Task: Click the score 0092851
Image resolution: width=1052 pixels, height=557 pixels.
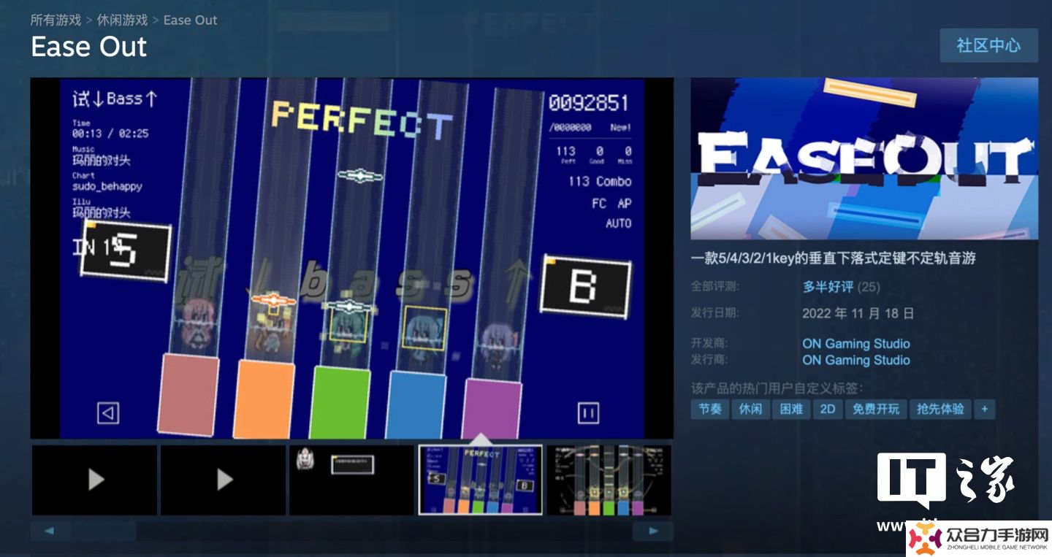Action: coord(589,103)
